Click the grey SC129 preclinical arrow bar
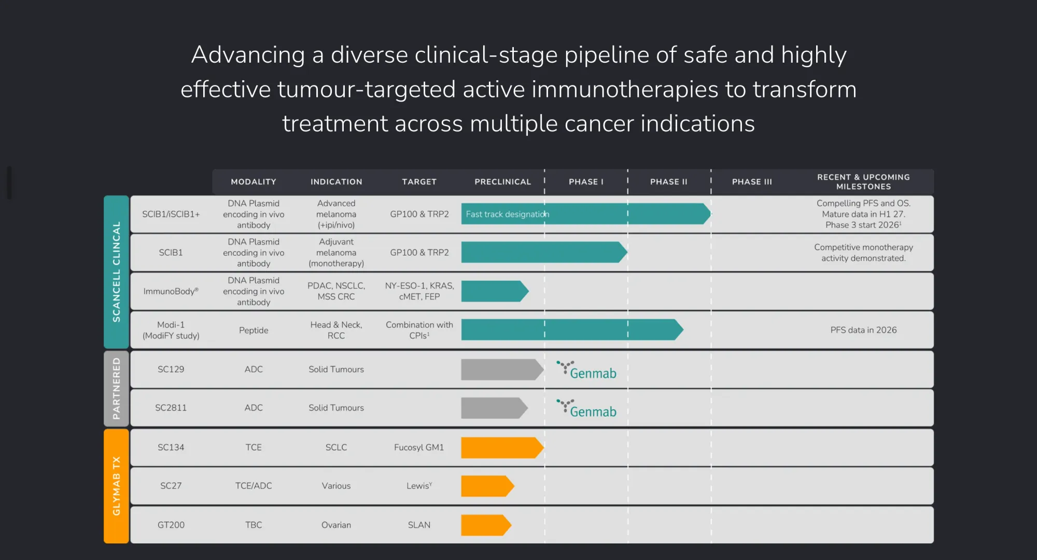This screenshot has height=560, width=1037. click(502, 369)
